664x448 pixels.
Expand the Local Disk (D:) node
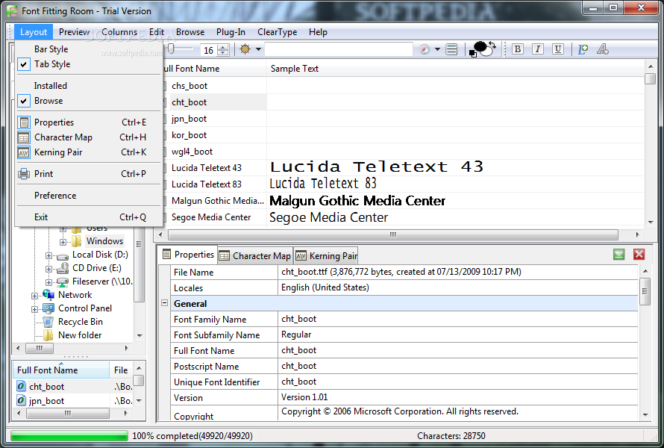pos(48,255)
